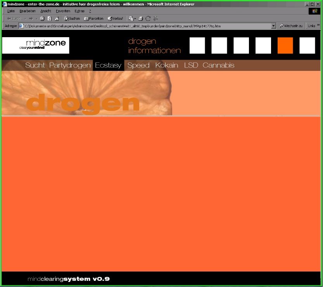
Task: Click the Kokain navigation link
Action: coord(167,65)
